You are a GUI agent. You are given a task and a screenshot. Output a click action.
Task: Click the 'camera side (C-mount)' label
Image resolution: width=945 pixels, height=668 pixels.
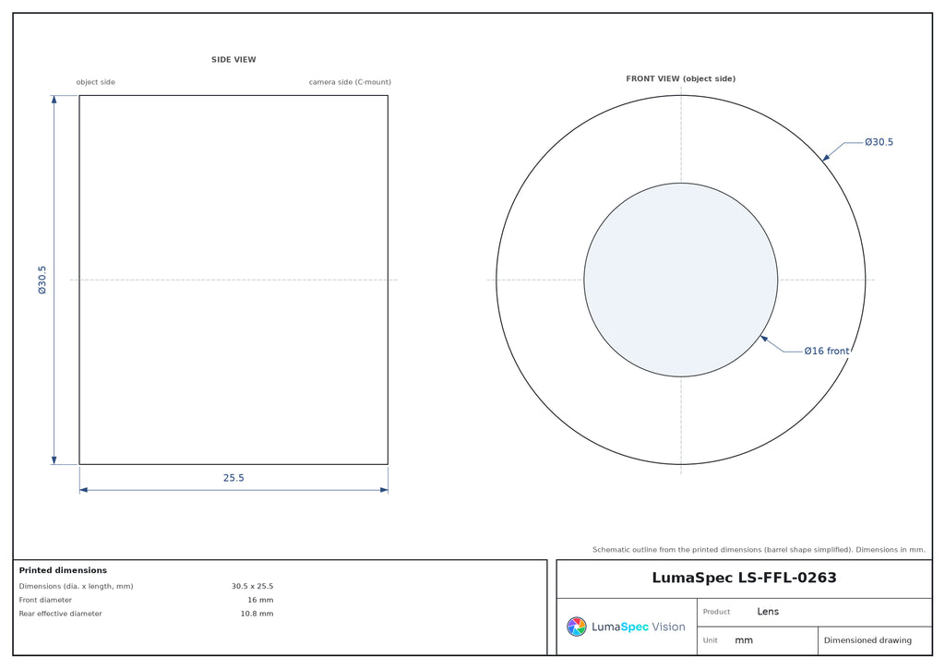350,82
